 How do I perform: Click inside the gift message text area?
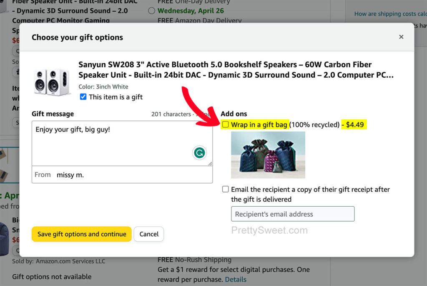pos(122,143)
